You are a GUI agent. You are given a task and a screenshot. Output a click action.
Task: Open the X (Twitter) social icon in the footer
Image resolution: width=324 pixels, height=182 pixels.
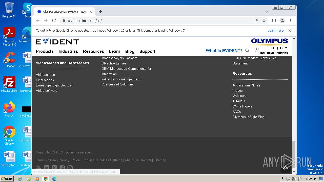click(x=54, y=168)
